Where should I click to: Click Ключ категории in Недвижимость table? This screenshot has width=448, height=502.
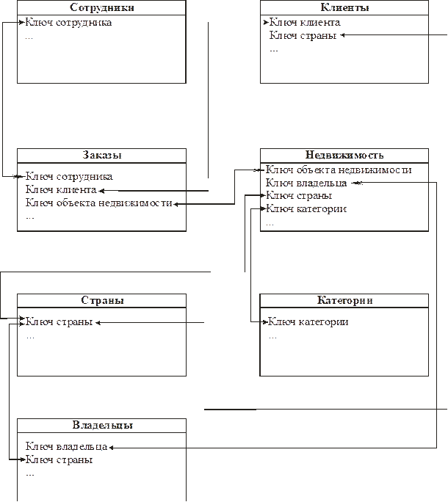[306, 208]
